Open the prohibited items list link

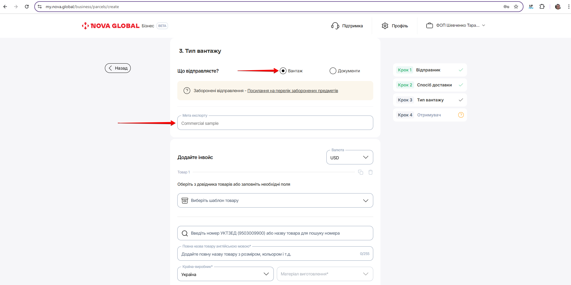tap(292, 91)
